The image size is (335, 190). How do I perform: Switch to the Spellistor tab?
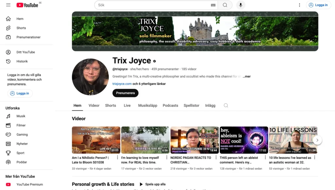[191, 105]
